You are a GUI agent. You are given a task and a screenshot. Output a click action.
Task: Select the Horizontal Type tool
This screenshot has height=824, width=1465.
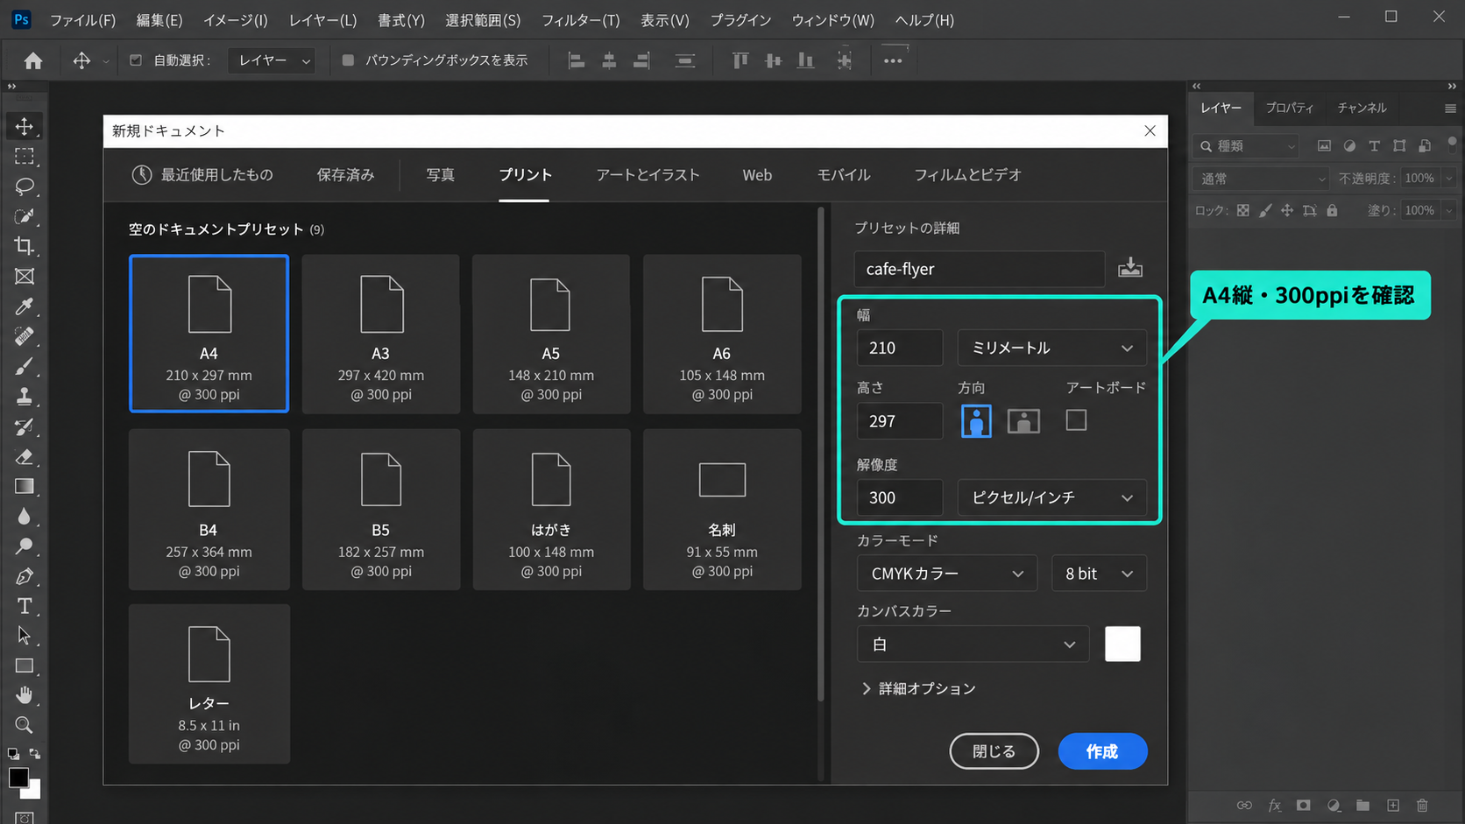pyautogui.click(x=25, y=606)
